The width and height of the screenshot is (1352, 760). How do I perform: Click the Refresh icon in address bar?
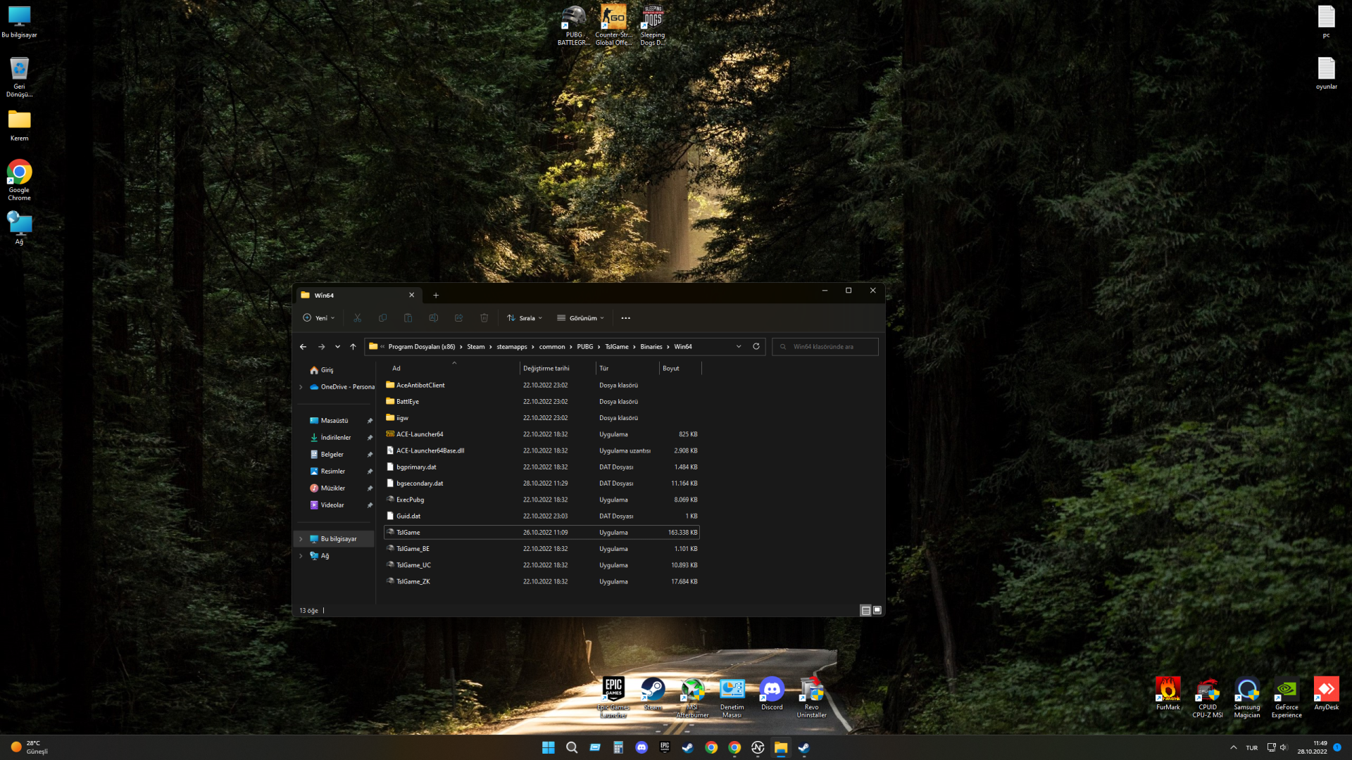pyautogui.click(x=756, y=346)
